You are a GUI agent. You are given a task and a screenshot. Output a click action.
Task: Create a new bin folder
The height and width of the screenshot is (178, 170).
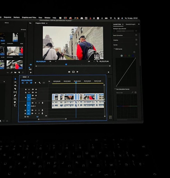(x=15, y=72)
